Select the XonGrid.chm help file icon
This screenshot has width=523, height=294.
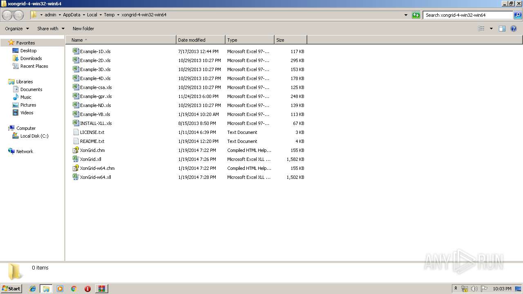76,150
